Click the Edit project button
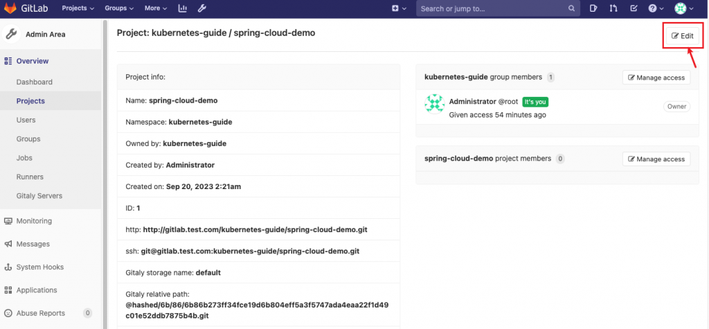 [x=682, y=36]
